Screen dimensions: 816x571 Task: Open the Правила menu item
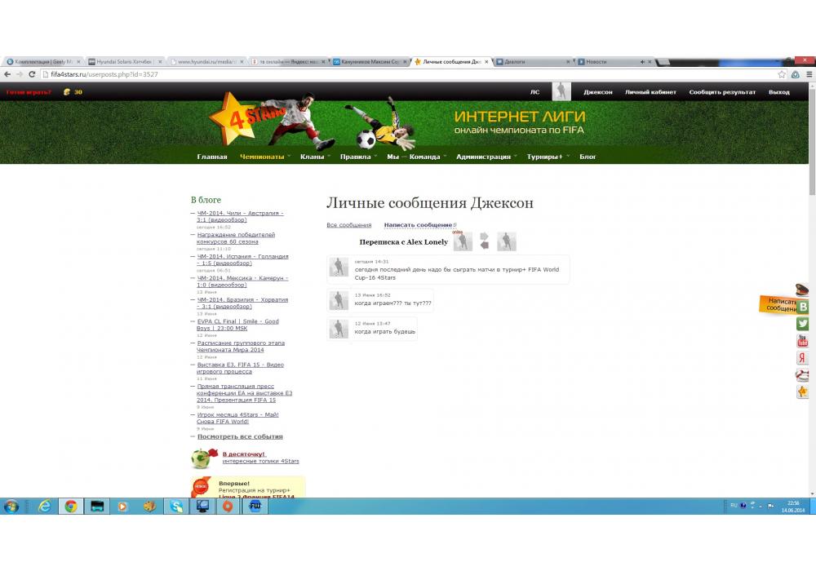pos(356,157)
